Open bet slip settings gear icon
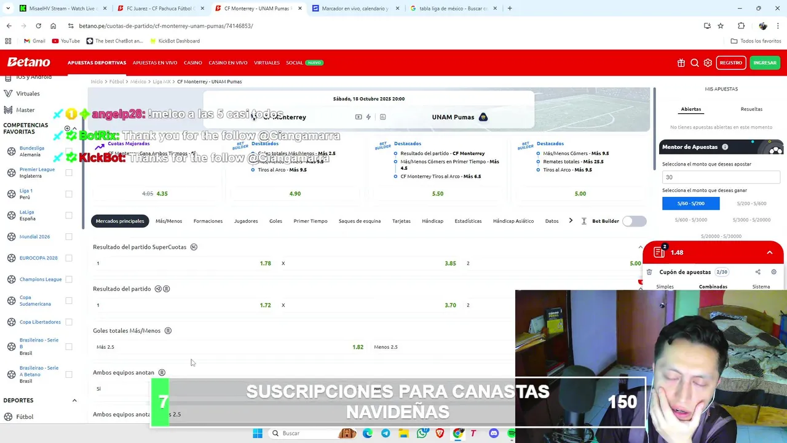 pyautogui.click(x=773, y=272)
